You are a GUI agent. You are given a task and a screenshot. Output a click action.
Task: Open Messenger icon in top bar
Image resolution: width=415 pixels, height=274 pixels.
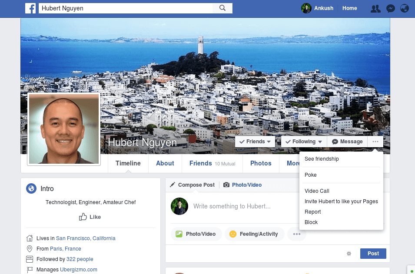tap(390, 8)
